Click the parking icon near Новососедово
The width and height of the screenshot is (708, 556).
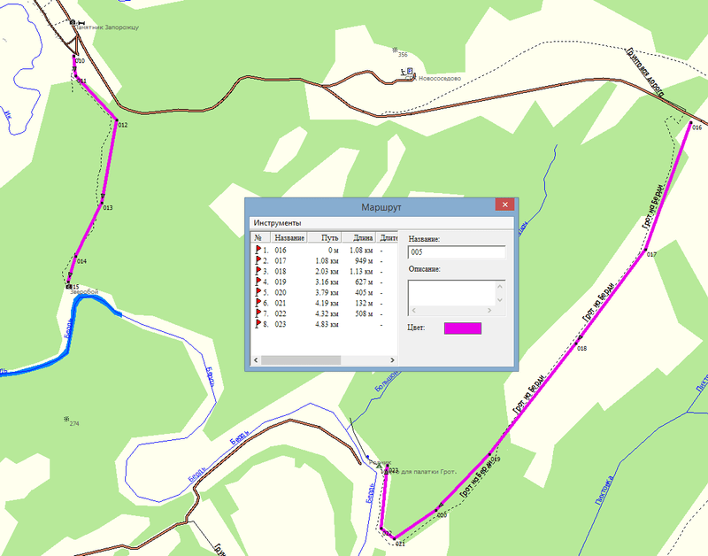pos(410,71)
